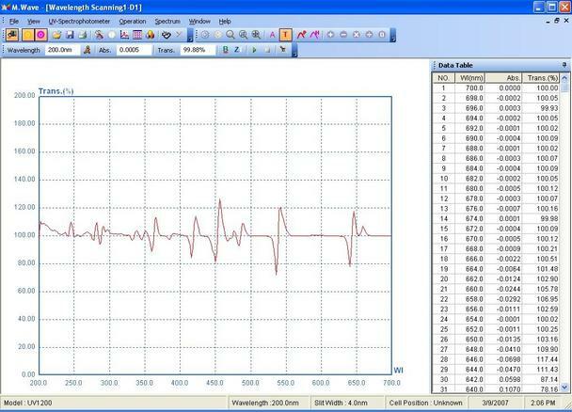
Task: Click the Abs. column header in Data Table
Action: (x=503, y=78)
